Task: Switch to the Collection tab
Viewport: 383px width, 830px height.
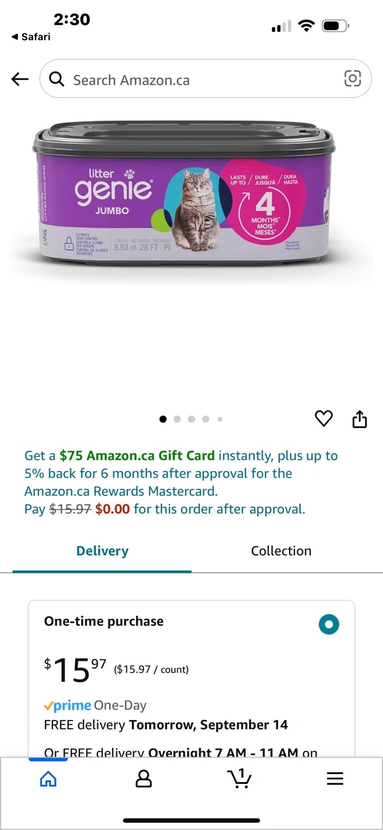Action: [281, 551]
